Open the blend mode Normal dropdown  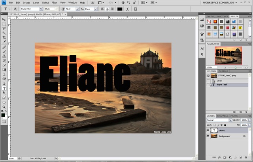[x=219, y=120]
